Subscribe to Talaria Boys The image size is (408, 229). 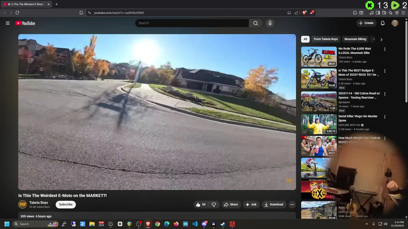pos(66,205)
